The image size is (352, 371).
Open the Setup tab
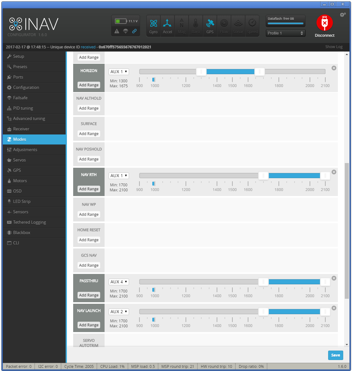coord(34,56)
